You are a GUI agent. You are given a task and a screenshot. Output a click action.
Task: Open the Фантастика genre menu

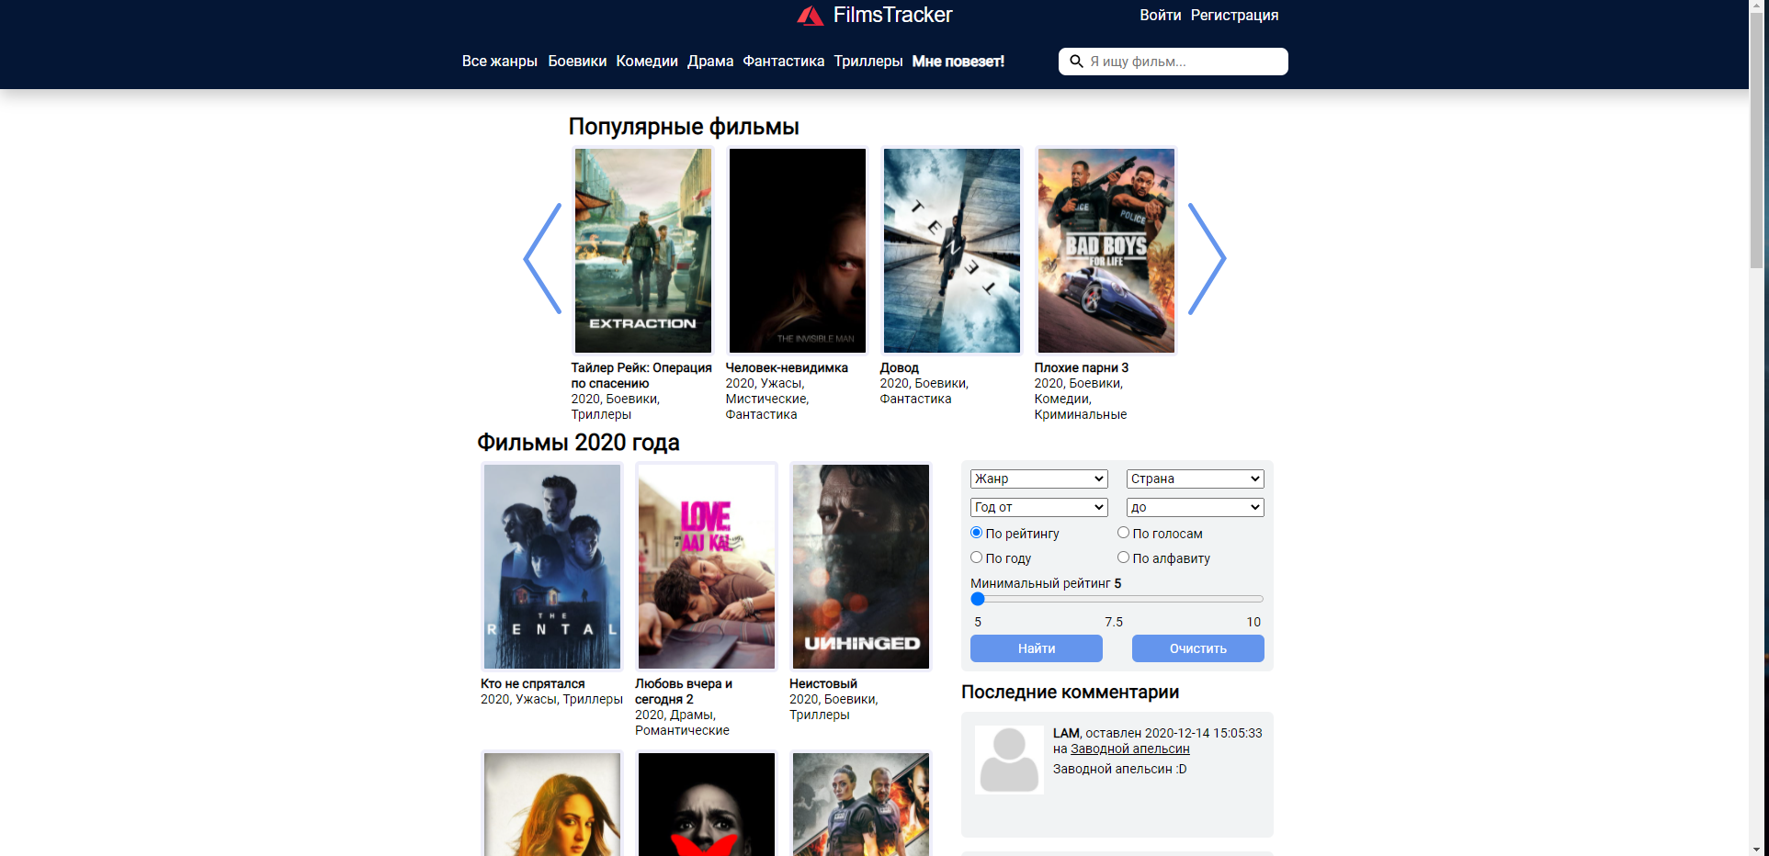coord(782,62)
